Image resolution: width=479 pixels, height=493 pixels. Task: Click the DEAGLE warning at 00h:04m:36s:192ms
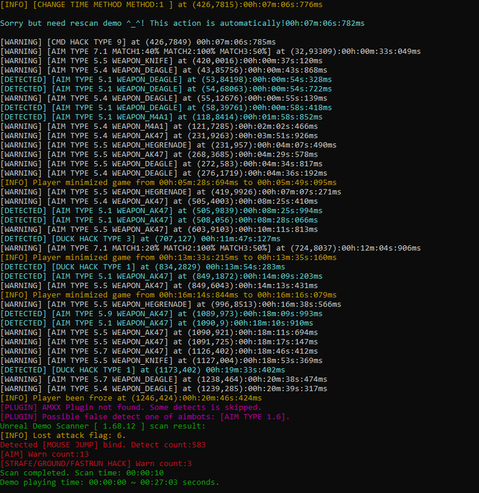tap(164, 174)
